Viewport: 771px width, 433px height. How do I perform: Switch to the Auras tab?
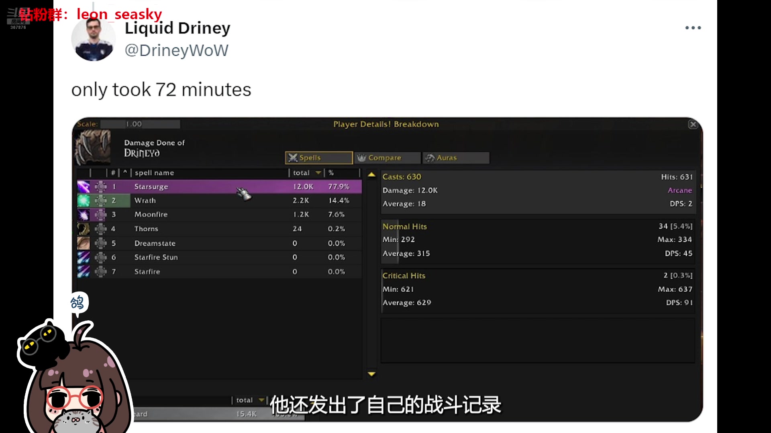pos(456,158)
